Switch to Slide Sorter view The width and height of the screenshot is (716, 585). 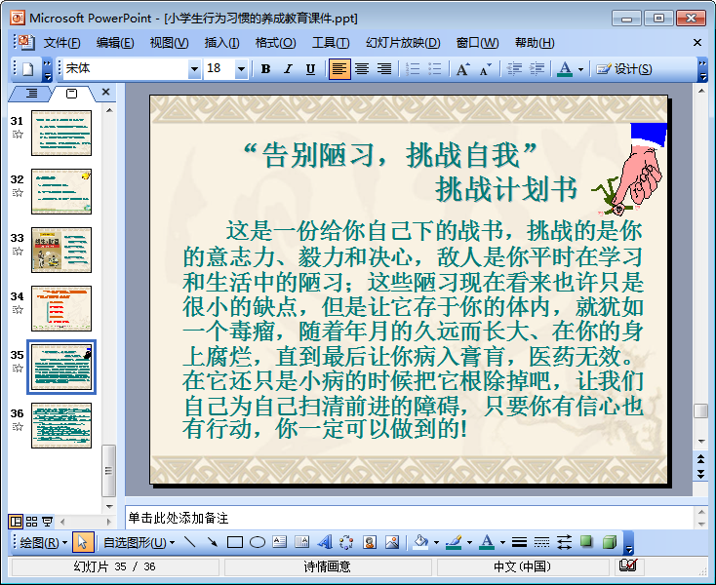tap(31, 521)
